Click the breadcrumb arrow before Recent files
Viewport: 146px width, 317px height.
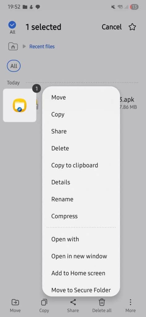(24, 46)
